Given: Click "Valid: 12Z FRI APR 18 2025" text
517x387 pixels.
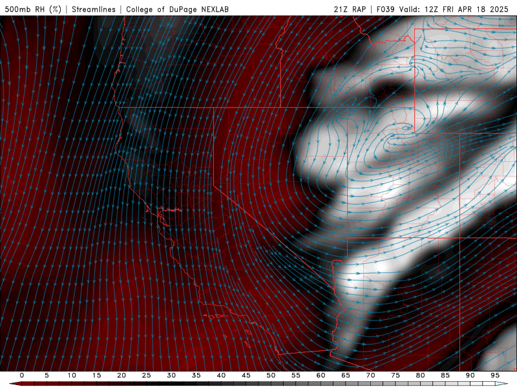Looking at the screenshot, I should tap(454, 9).
